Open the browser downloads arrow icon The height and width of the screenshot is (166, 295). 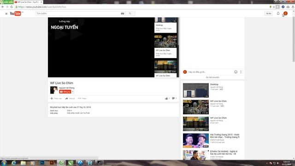pos(293,7)
